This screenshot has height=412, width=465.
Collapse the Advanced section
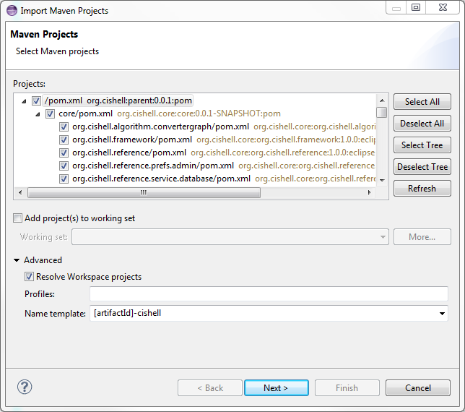[x=17, y=260]
